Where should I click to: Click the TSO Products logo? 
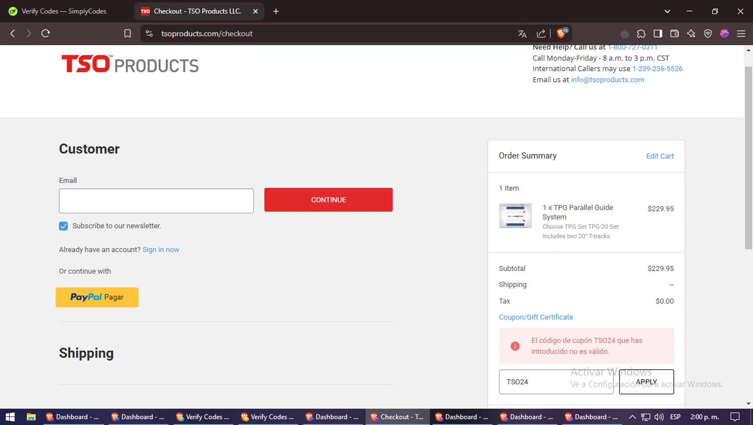click(x=130, y=64)
